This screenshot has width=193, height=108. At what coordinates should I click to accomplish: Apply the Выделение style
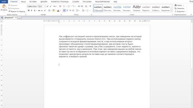(166, 8)
